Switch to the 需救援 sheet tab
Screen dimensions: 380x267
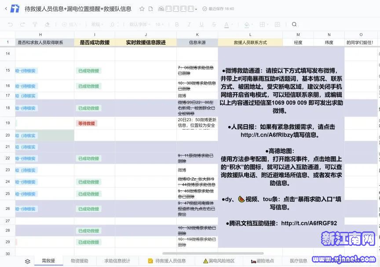click(x=48, y=261)
